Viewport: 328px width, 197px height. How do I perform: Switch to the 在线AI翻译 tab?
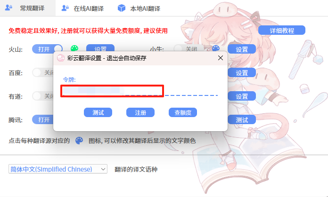coord(83,8)
